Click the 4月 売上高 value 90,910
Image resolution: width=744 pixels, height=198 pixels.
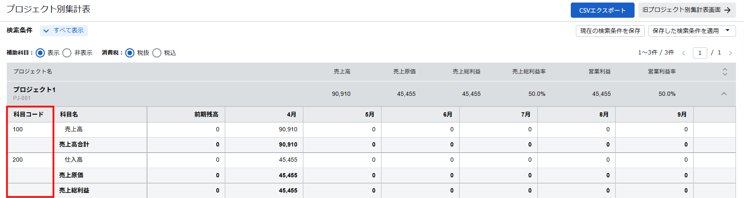[288, 129]
